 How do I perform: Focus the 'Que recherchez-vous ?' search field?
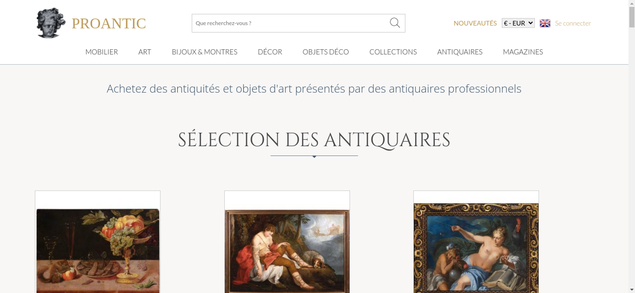[x=291, y=23]
